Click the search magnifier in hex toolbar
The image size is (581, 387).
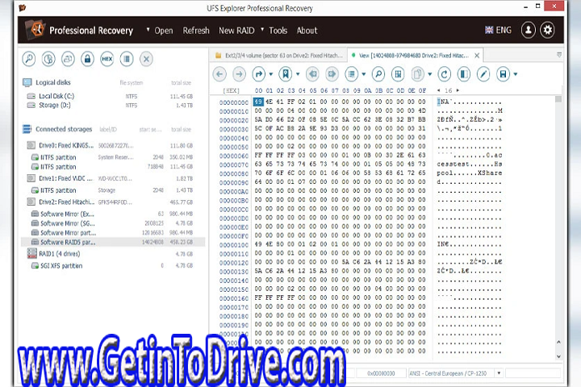click(x=378, y=74)
